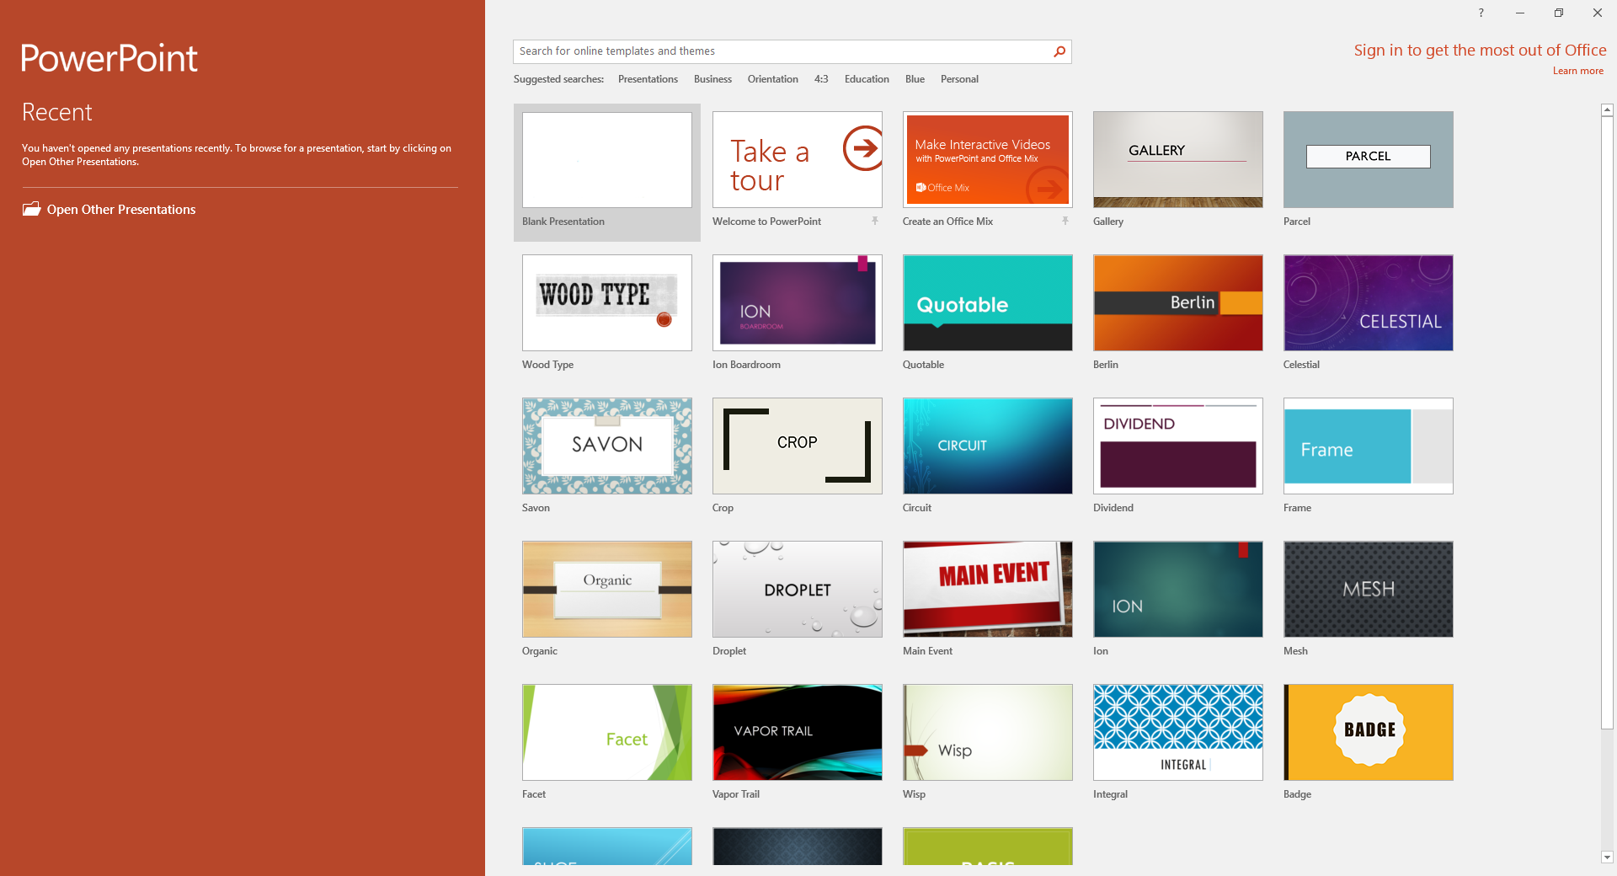Select the Badge theme thumbnail
The height and width of the screenshot is (876, 1617).
[1369, 733]
